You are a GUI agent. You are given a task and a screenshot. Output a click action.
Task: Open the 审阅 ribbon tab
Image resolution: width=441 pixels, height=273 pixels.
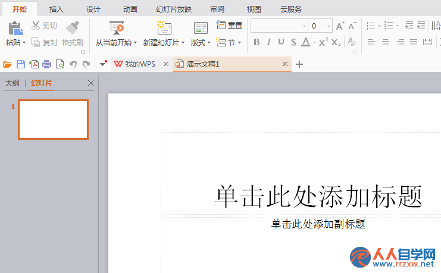217,10
